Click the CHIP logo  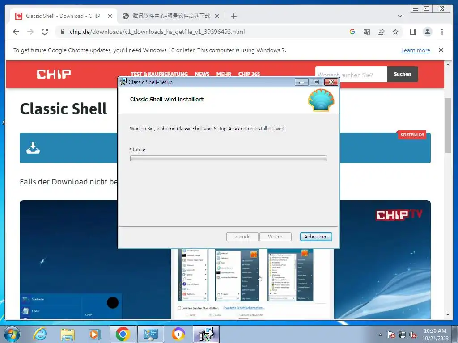coord(54,74)
